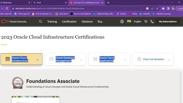This screenshot has width=183, height=103.
Task: Click the My Subscriptions button
Action: tap(168, 21)
